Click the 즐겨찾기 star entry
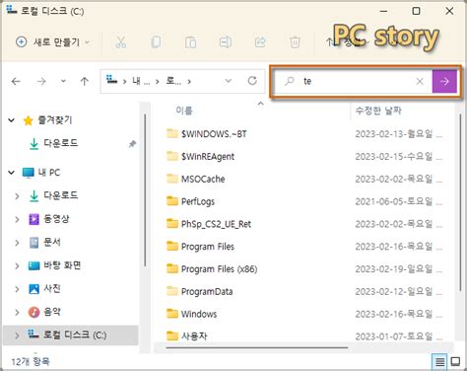 (x=47, y=120)
